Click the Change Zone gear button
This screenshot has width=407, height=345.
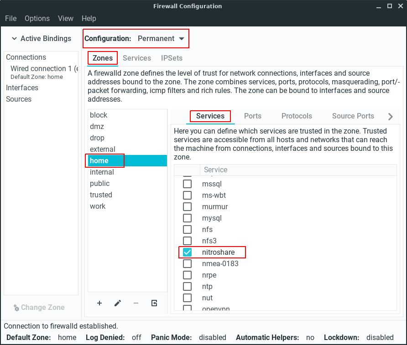coord(39,308)
